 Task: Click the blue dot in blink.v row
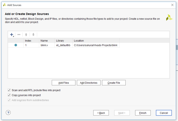point(15,45)
